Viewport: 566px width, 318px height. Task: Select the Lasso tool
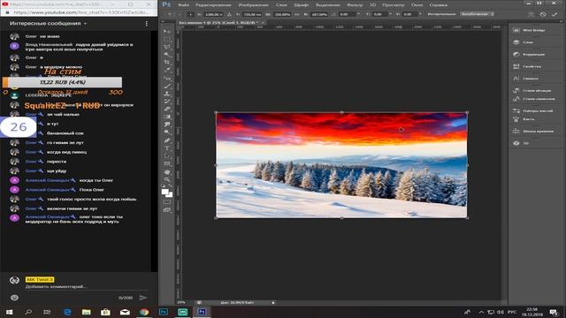167,47
